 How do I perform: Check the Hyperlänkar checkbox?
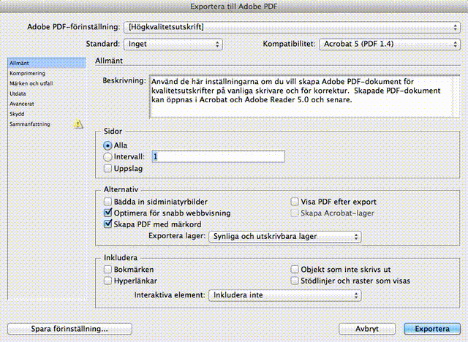pyautogui.click(x=107, y=281)
